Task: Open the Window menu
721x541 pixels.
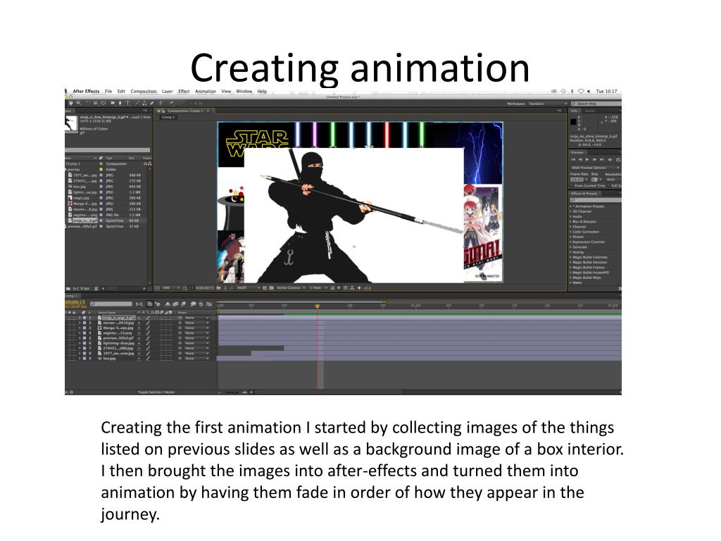Action: (x=244, y=91)
